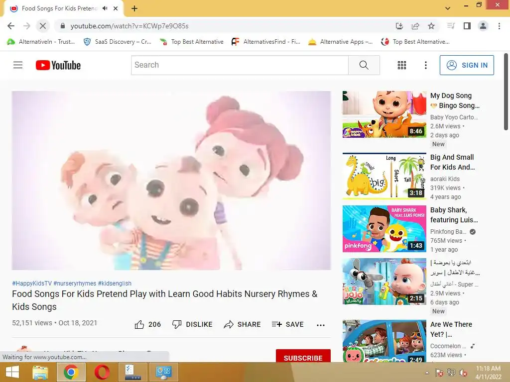Open File Explorer from taskbar
Screen dimensions: 510x382
tap(40, 372)
